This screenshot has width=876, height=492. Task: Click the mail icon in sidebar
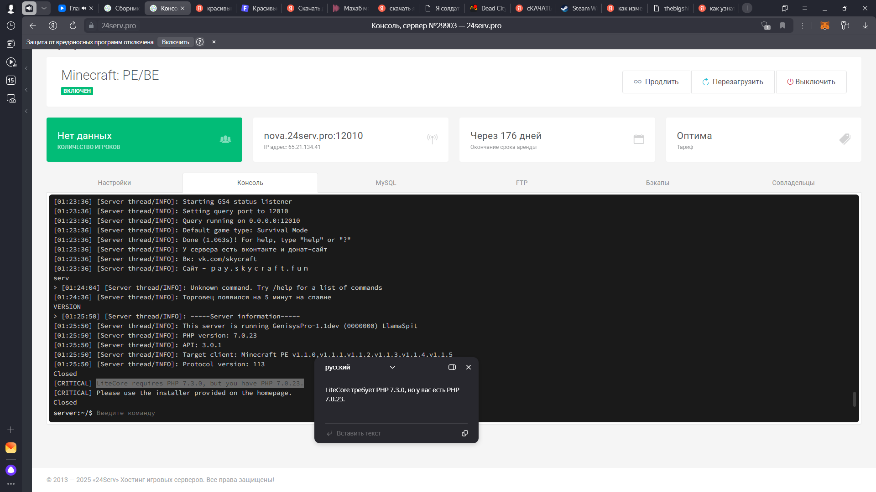click(11, 448)
